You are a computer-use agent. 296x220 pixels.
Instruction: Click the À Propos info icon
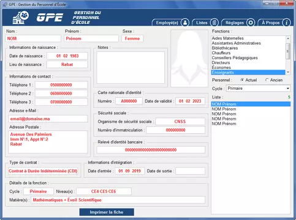286,23
